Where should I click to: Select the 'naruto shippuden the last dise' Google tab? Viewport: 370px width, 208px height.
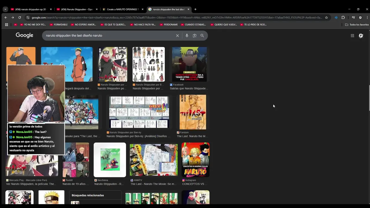coord(169,9)
